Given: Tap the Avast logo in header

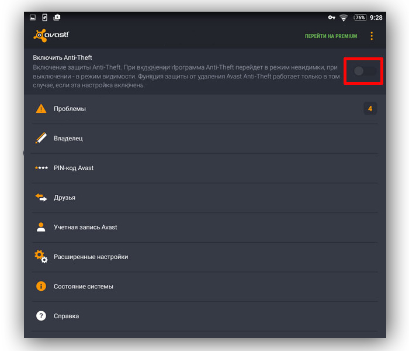Looking at the screenshot, I should tap(51, 35).
